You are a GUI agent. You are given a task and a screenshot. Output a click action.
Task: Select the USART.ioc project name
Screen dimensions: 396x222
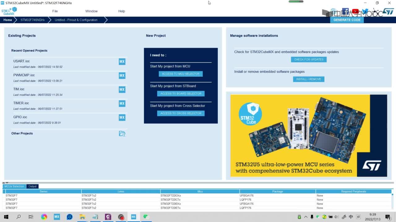[x=21, y=61]
